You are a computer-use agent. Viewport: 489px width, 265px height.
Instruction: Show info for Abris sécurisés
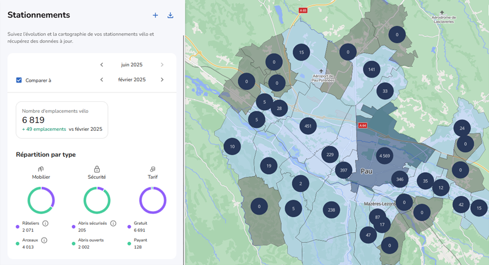(113, 223)
